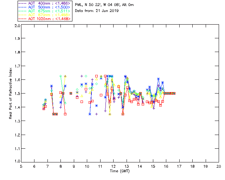Select the hour 16 x-axis tick label
This screenshot has height=180, width=225.
point(166,166)
